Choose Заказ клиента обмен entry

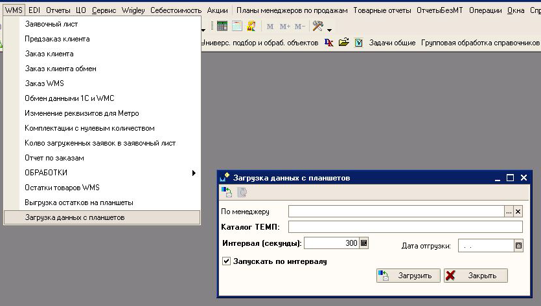(x=102, y=69)
